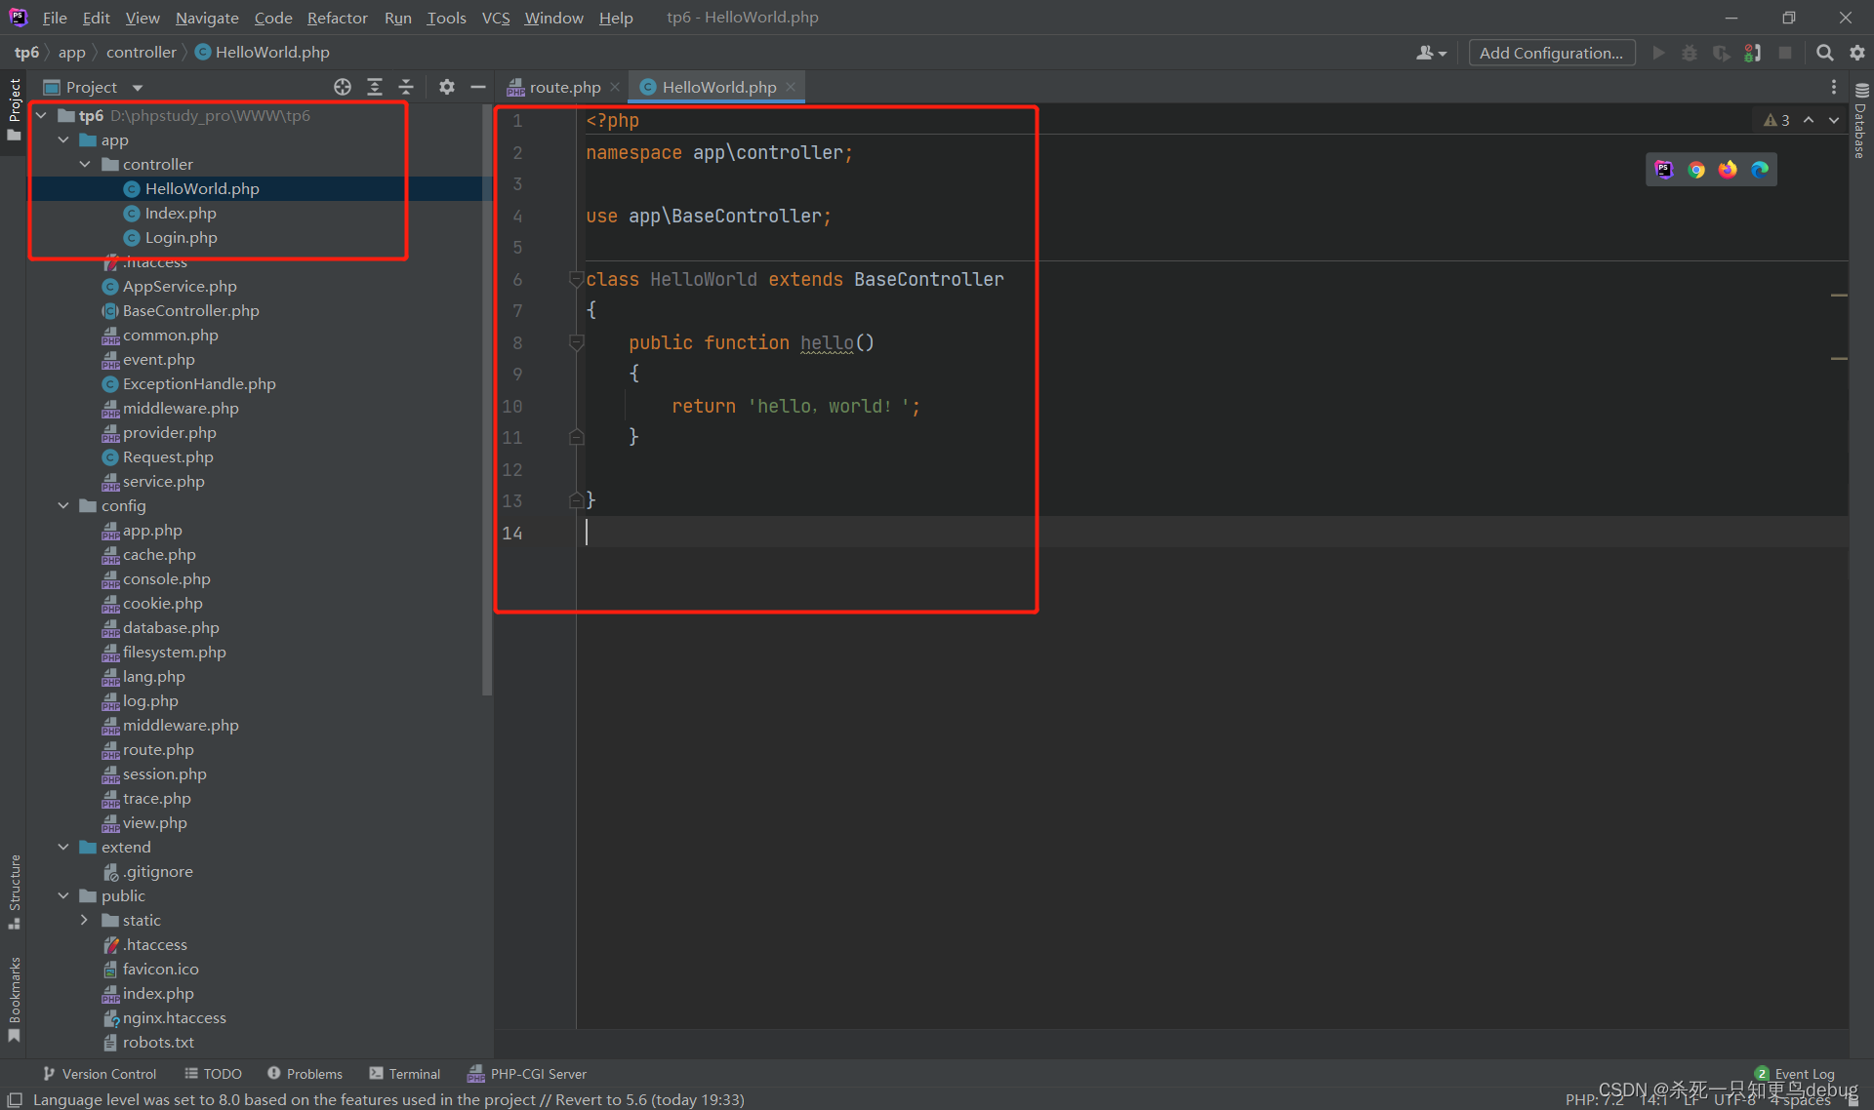Open the Project view dropdown arrow
1874x1110 pixels.
tap(138, 88)
